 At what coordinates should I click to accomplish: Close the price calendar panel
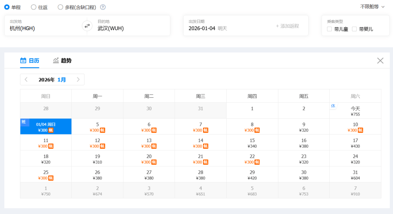[380, 61]
